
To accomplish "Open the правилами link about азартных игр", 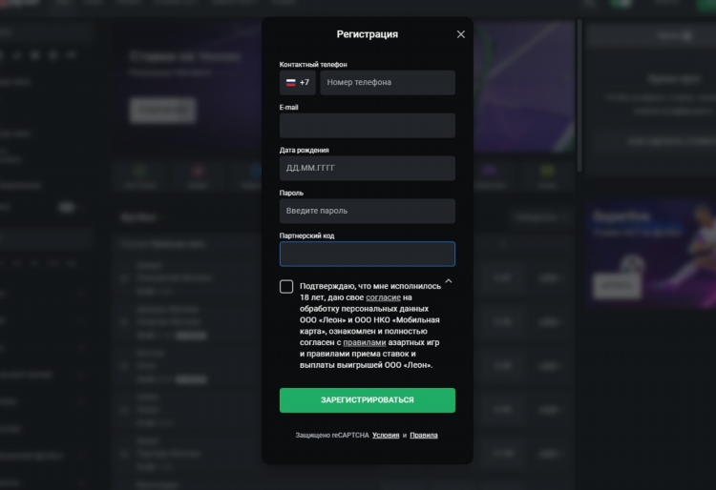I will [x=365, y=343].
